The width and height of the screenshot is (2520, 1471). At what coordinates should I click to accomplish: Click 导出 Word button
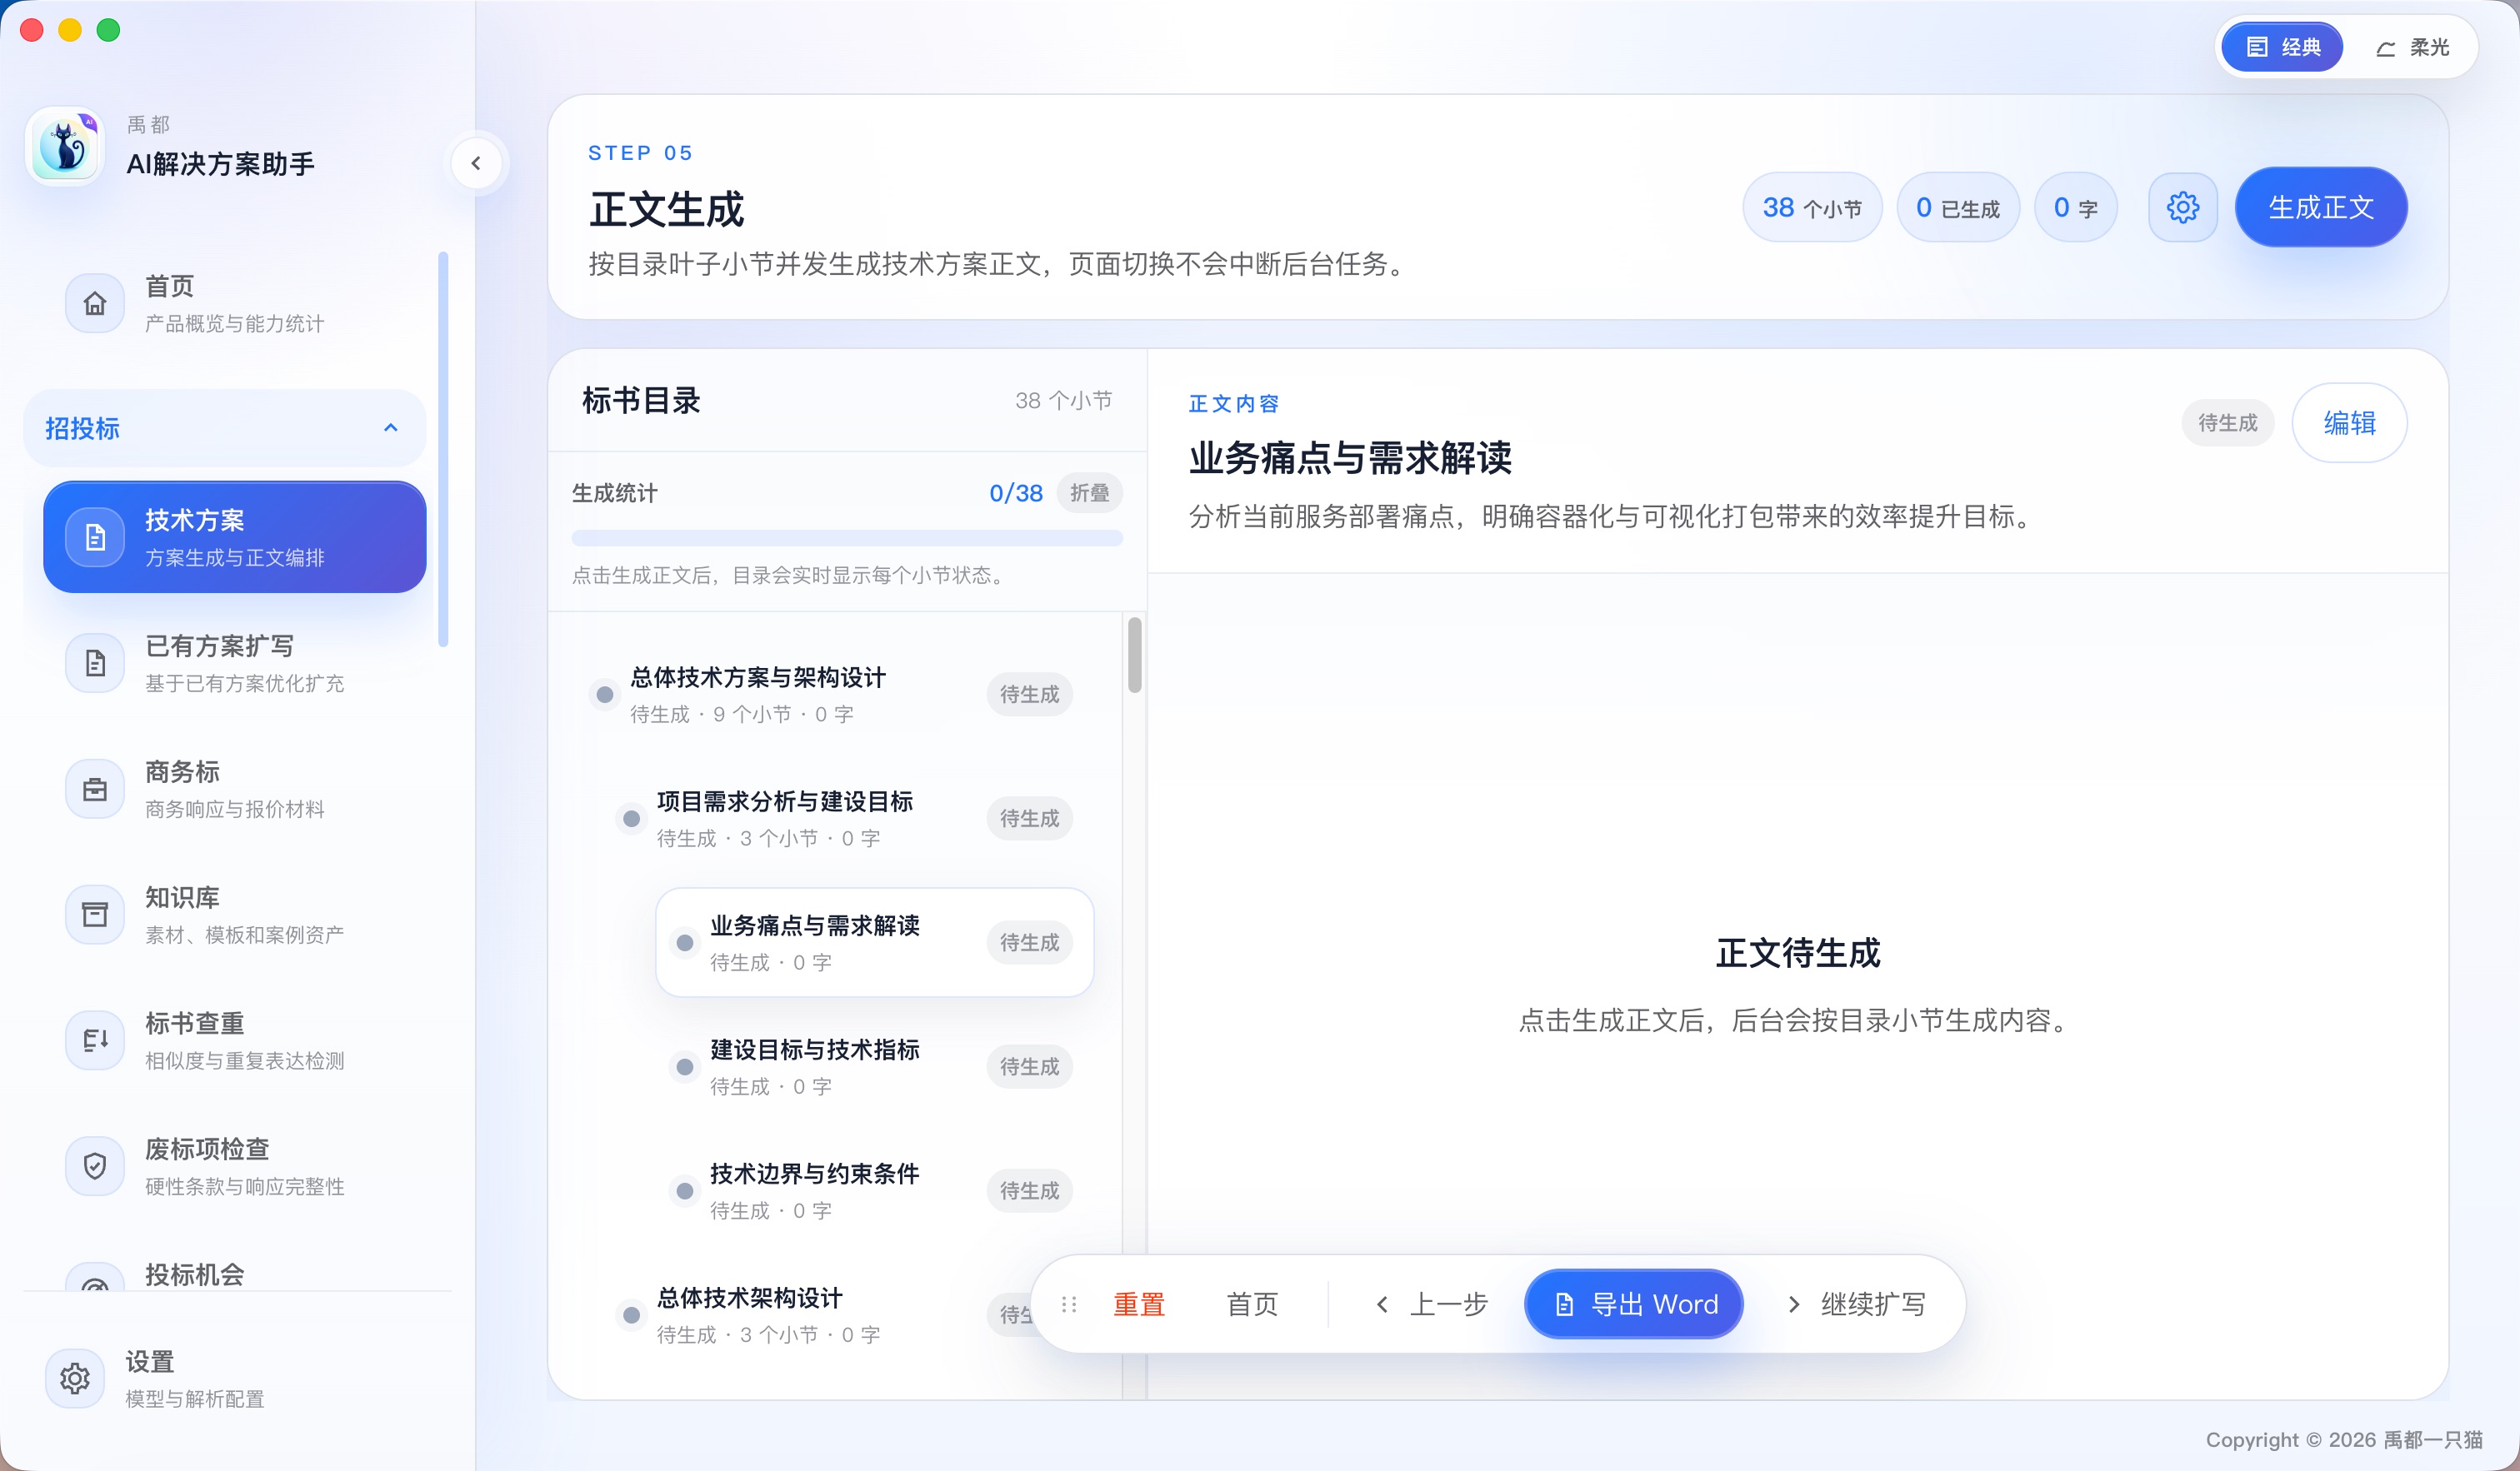[x=1634, y=1304]
